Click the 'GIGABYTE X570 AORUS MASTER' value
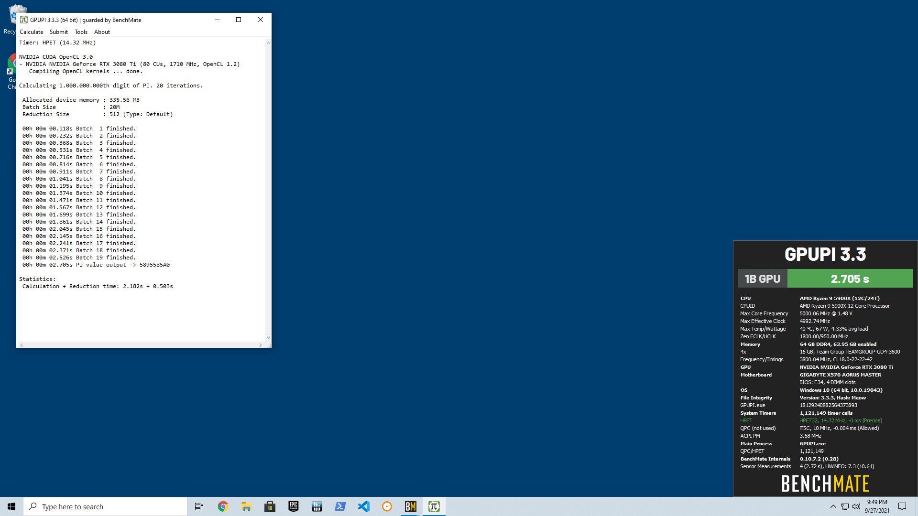The image size is (918, 516). [840, 375]
